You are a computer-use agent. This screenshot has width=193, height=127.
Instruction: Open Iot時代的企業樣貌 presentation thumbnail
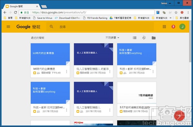(x=50, y=54)
